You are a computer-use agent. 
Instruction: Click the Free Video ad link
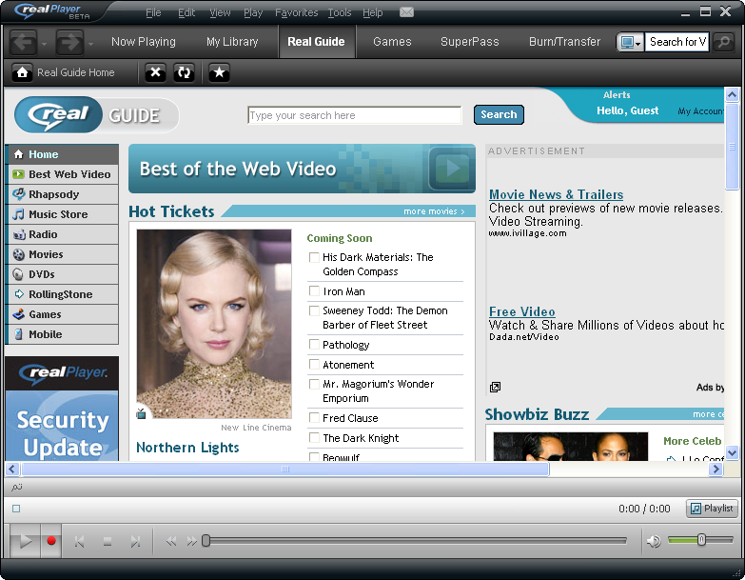point(521,311)
